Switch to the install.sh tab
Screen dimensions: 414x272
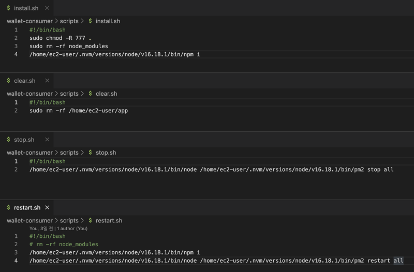(x=26, y=8)
